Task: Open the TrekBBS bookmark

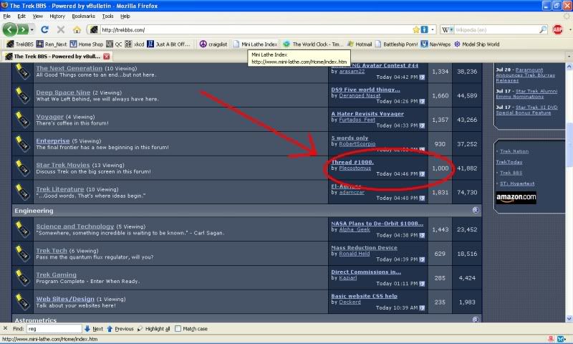Action: tap(20, 44)
